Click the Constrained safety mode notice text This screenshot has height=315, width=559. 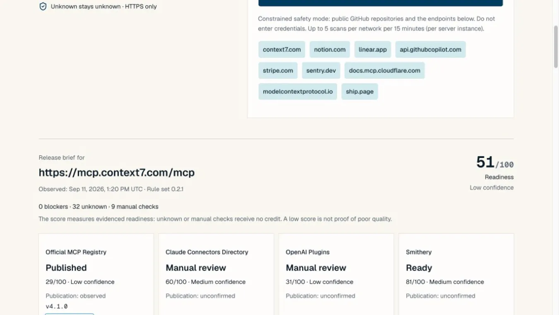pos(376,24)
